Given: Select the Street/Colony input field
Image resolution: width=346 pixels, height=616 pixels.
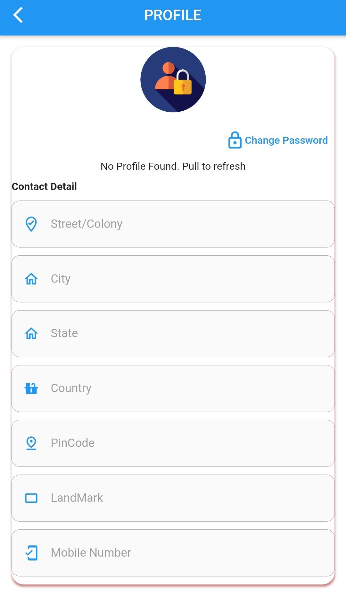Looking at the screenshot, I should 173,224.
